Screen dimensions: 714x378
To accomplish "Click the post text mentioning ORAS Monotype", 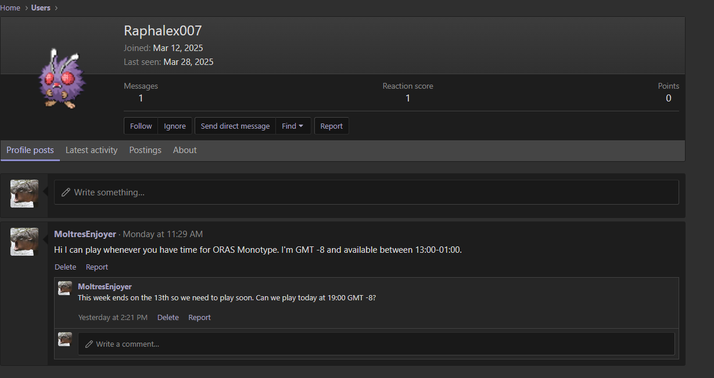I will [x=258, y=250].
